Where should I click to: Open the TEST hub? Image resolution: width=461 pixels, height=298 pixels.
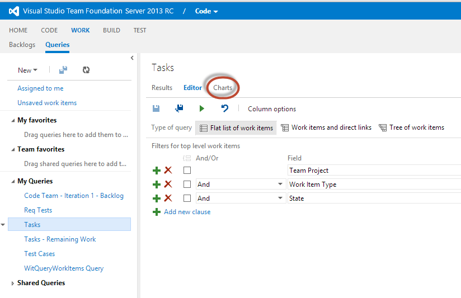140,30
